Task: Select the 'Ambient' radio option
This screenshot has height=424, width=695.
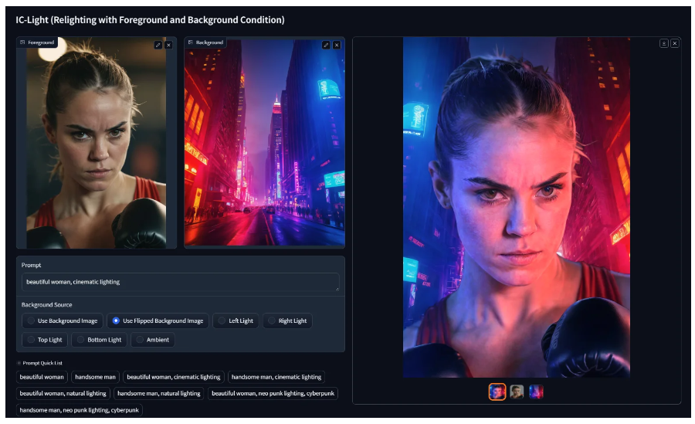Action: [151, 340]
